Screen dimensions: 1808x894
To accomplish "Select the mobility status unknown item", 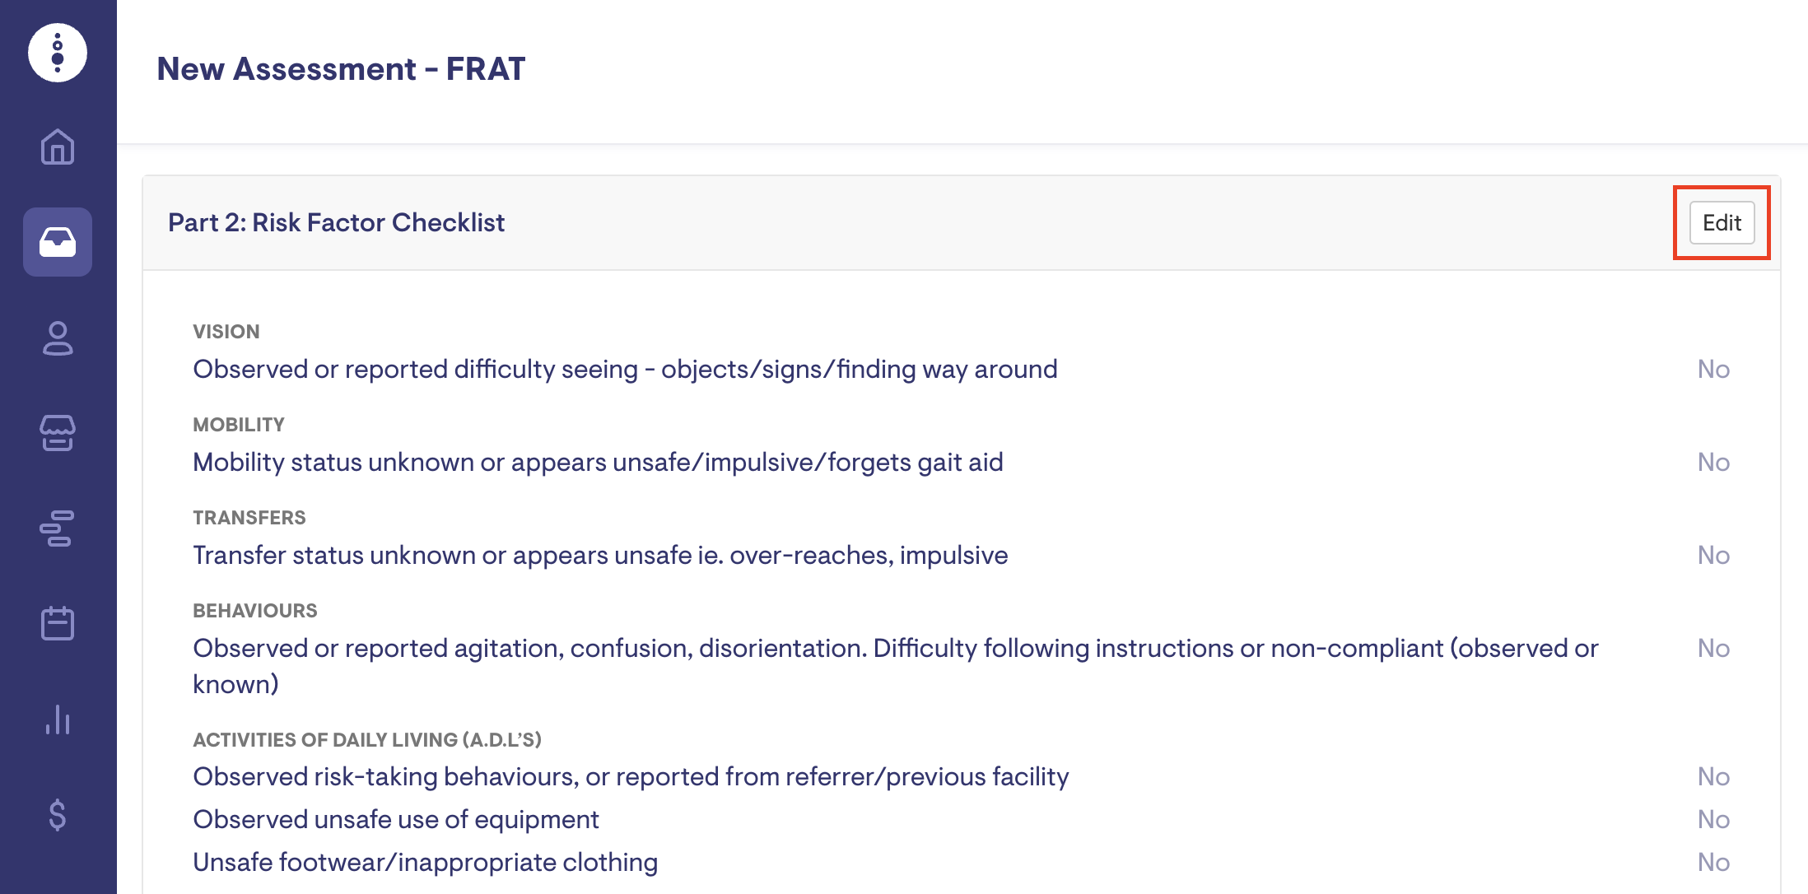I will click(x=598, y=462).
